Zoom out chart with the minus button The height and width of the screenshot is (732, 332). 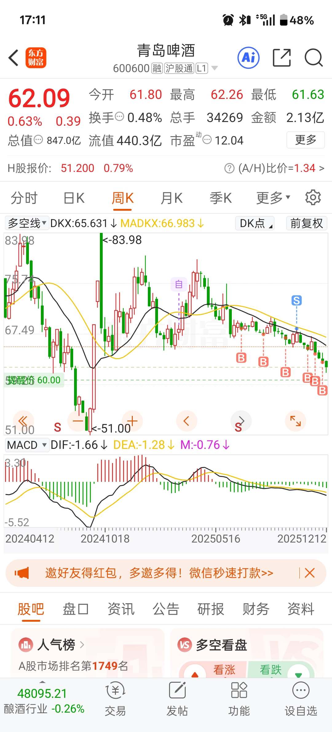point(78,421)
